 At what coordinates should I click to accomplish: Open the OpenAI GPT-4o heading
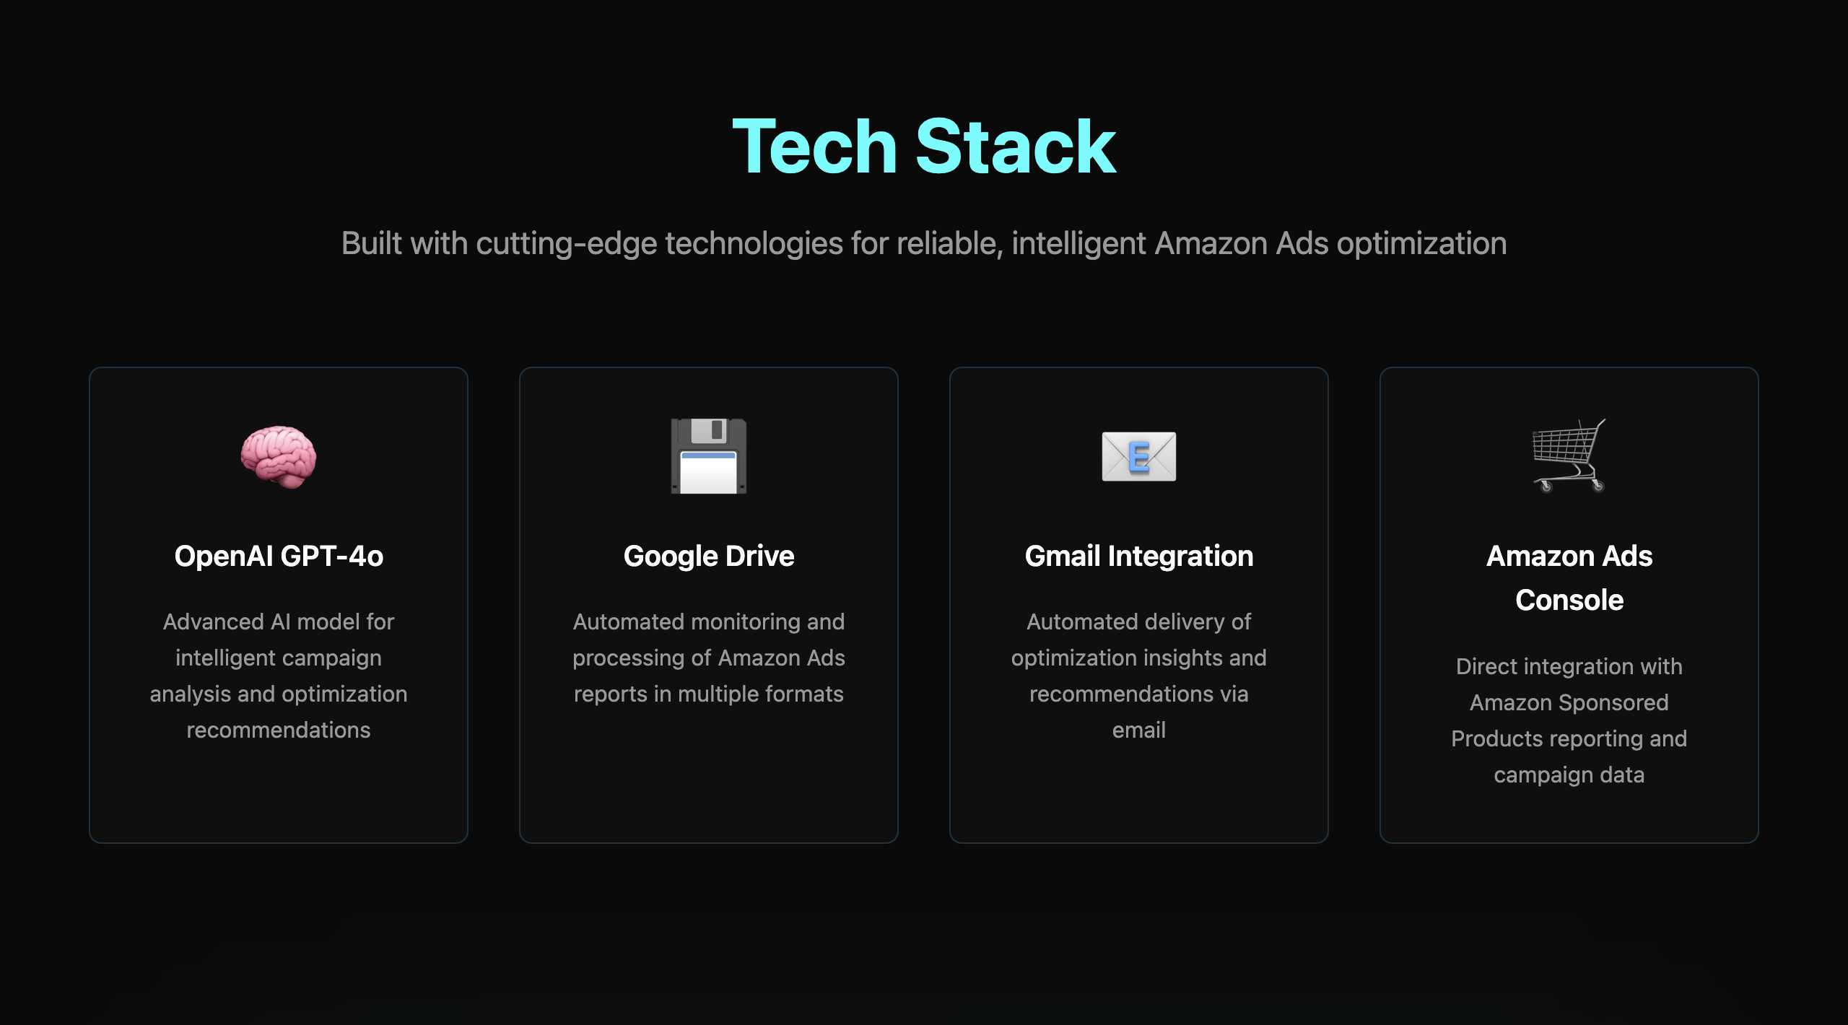(x=279, y=556)
